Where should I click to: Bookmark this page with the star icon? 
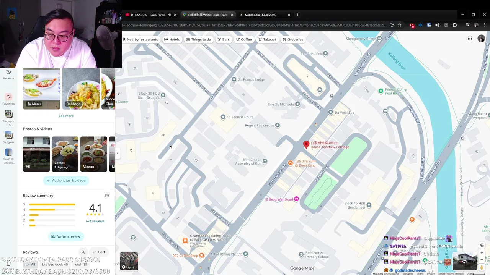[400, 25]
